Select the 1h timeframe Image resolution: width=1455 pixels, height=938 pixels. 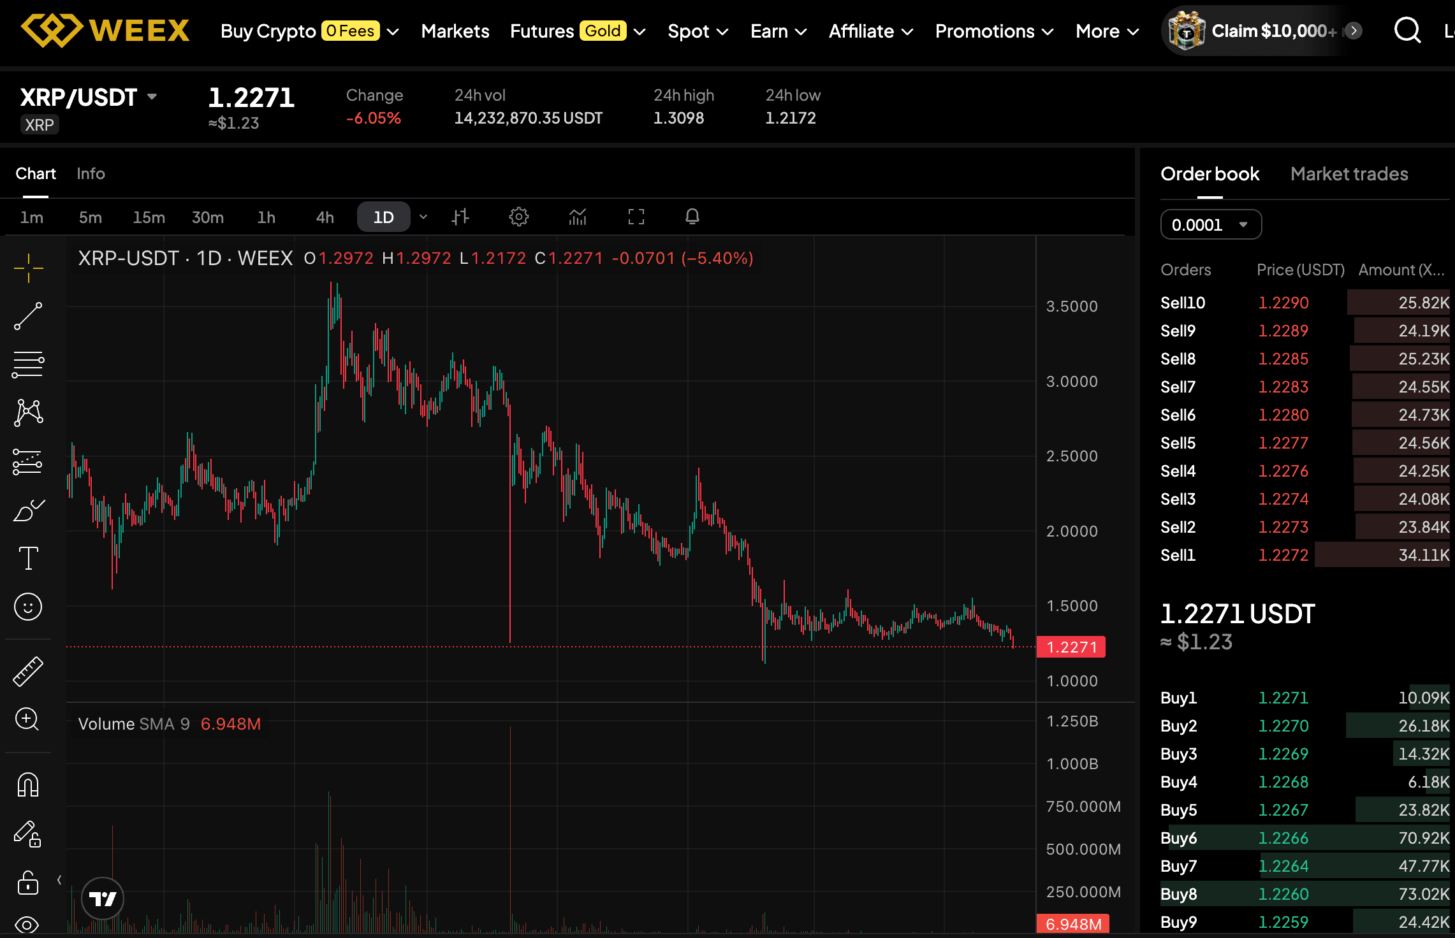pos(266,217)
